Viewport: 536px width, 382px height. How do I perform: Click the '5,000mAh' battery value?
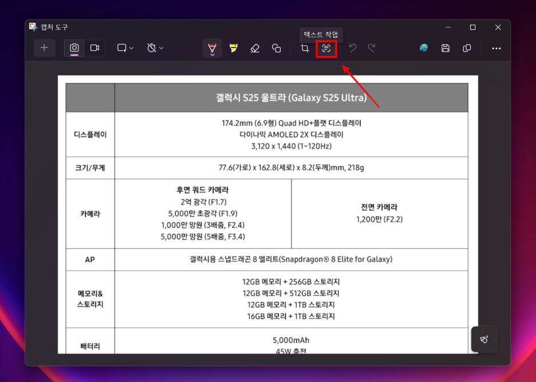(291, 340)
